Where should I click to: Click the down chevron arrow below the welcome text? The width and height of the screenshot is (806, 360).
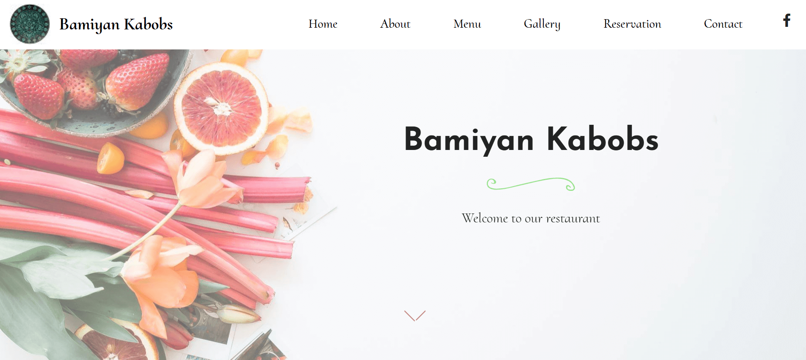pyautogui.click(x=415, y=315)
